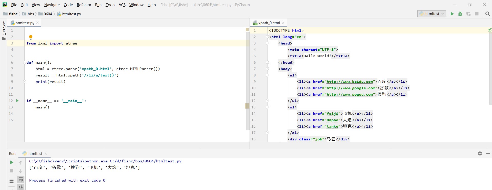Click the run gutter arrow on line 12
The height and width of the screenshot is (190, 492).
[x=17, y=101]
